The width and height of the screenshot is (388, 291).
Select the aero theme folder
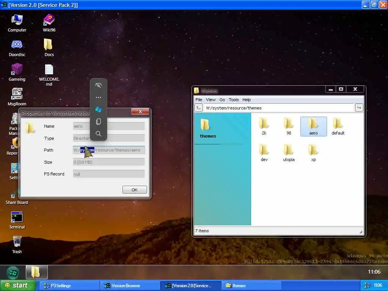(313, 127)
